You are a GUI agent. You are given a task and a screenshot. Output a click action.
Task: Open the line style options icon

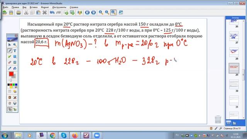click(x=10, y=92)
